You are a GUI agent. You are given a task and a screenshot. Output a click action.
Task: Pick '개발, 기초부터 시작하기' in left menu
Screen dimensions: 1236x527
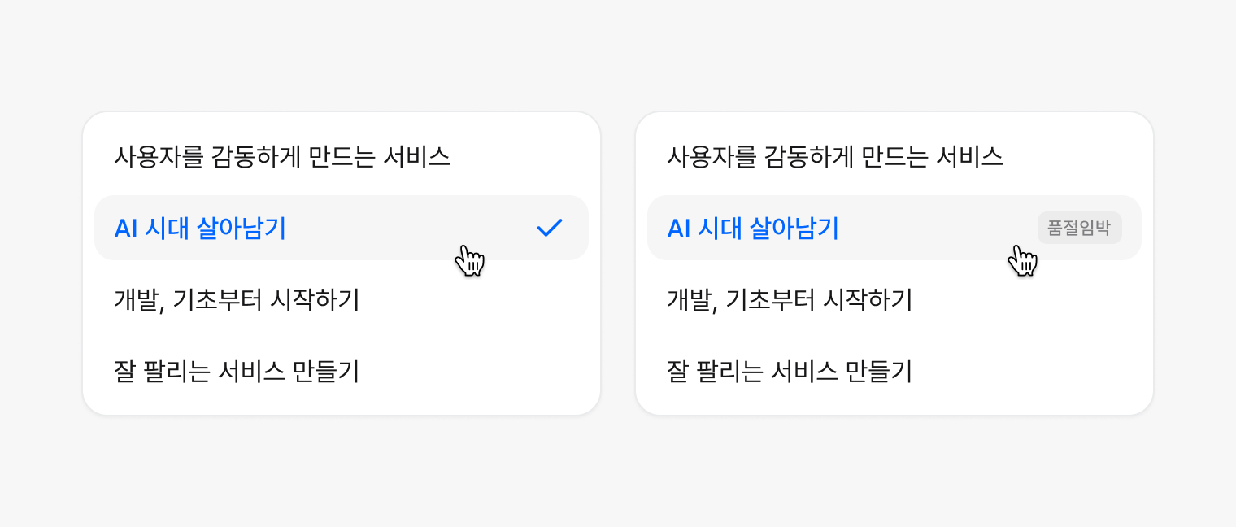click(237, 300)
